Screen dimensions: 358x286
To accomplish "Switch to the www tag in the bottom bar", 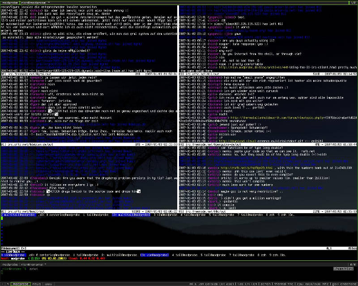I will coord(48,284).
